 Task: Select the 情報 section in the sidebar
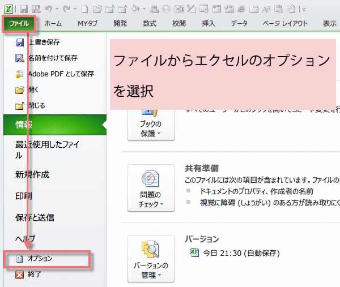pos(55,125)
